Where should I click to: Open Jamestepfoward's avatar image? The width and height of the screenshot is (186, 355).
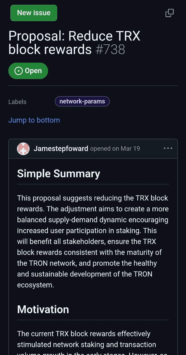pyautogui.click(x=23, y=149)
